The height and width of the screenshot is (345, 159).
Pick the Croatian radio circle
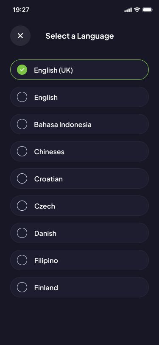pos(22,178)
